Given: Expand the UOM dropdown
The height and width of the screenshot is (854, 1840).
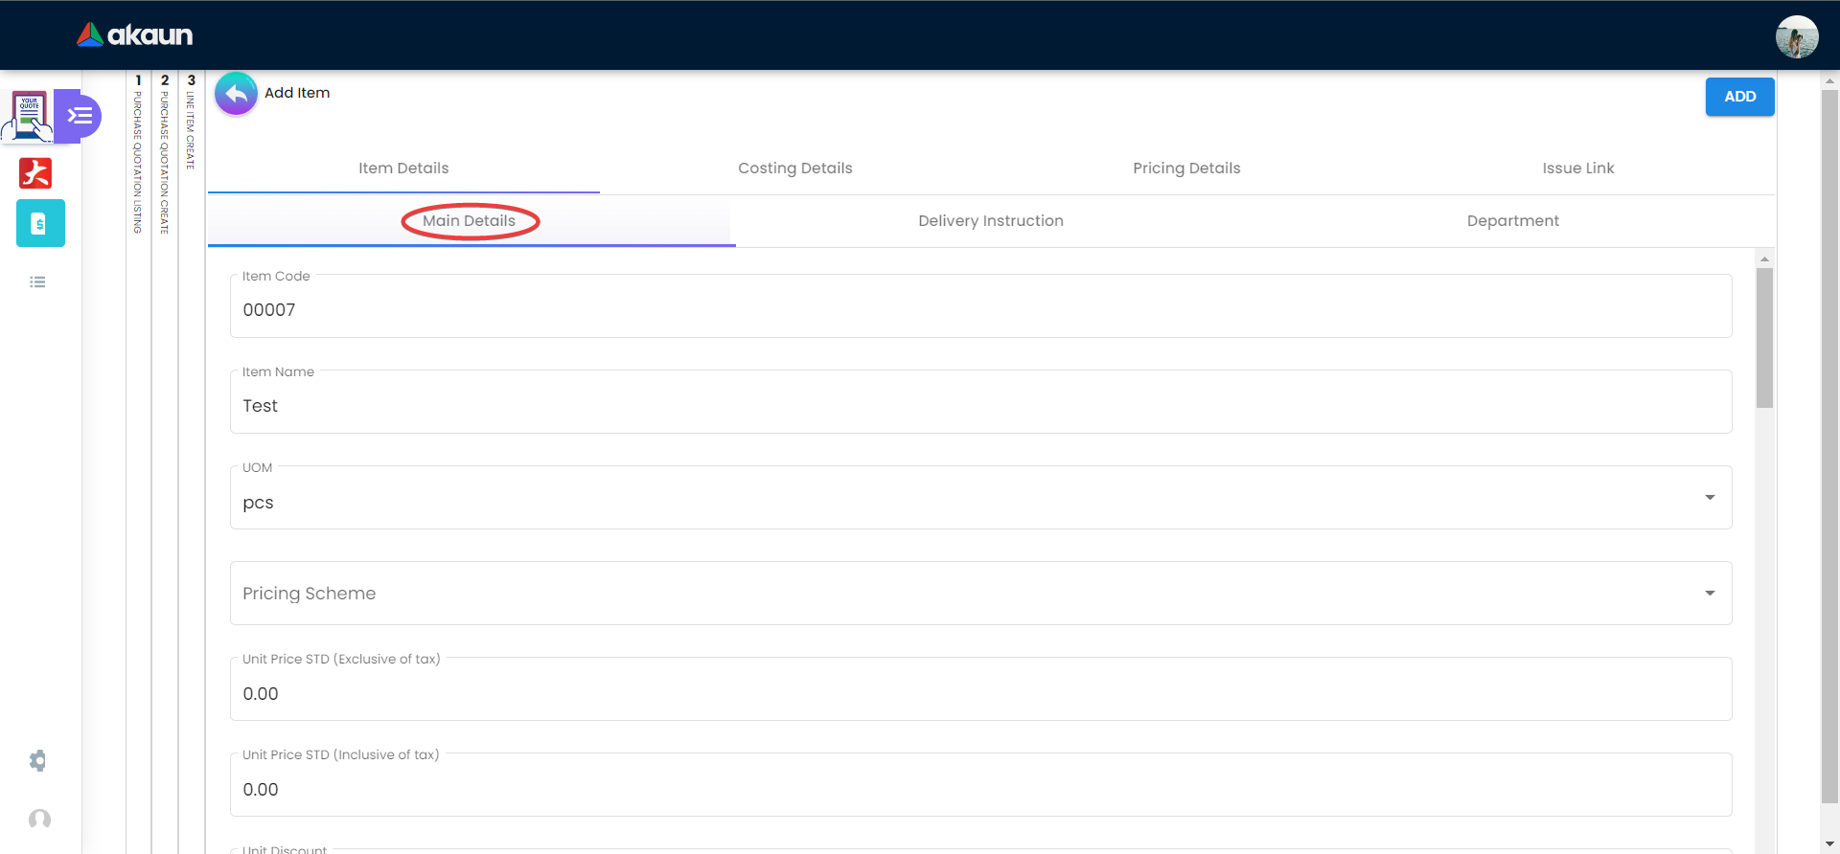Looking at the screenshot, I should [980, 498].
